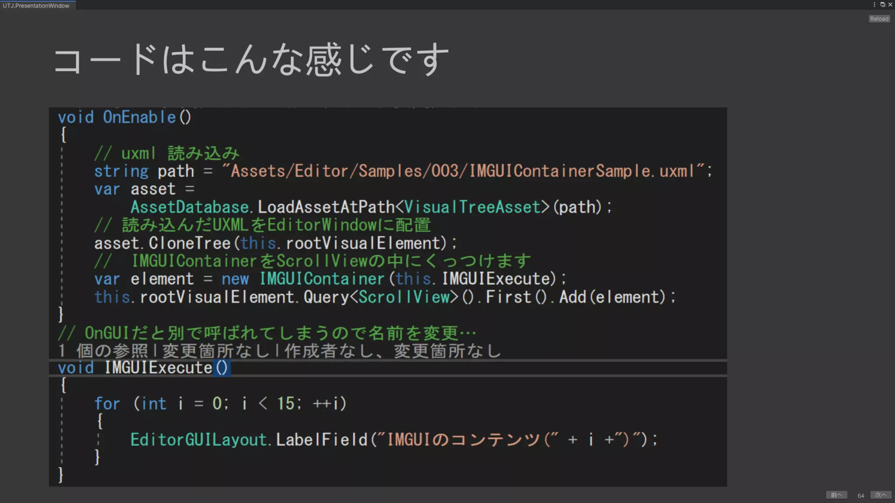895x503 pixels.
Task: Click the '// uxml 読み込み' comment
Action: tap(167, 153)
